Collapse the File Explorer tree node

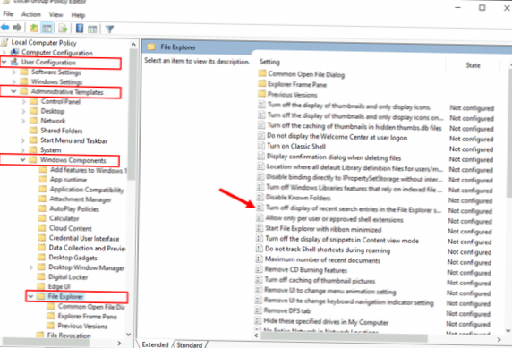[x=30, y=296]
